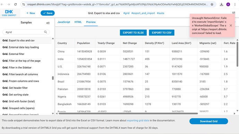This screenshot has height=134, width=239.
Task: Click the Export to CSV button
Action: pyautogui.click(x=161, y=33)
